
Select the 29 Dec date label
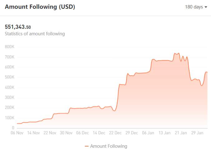132,133
